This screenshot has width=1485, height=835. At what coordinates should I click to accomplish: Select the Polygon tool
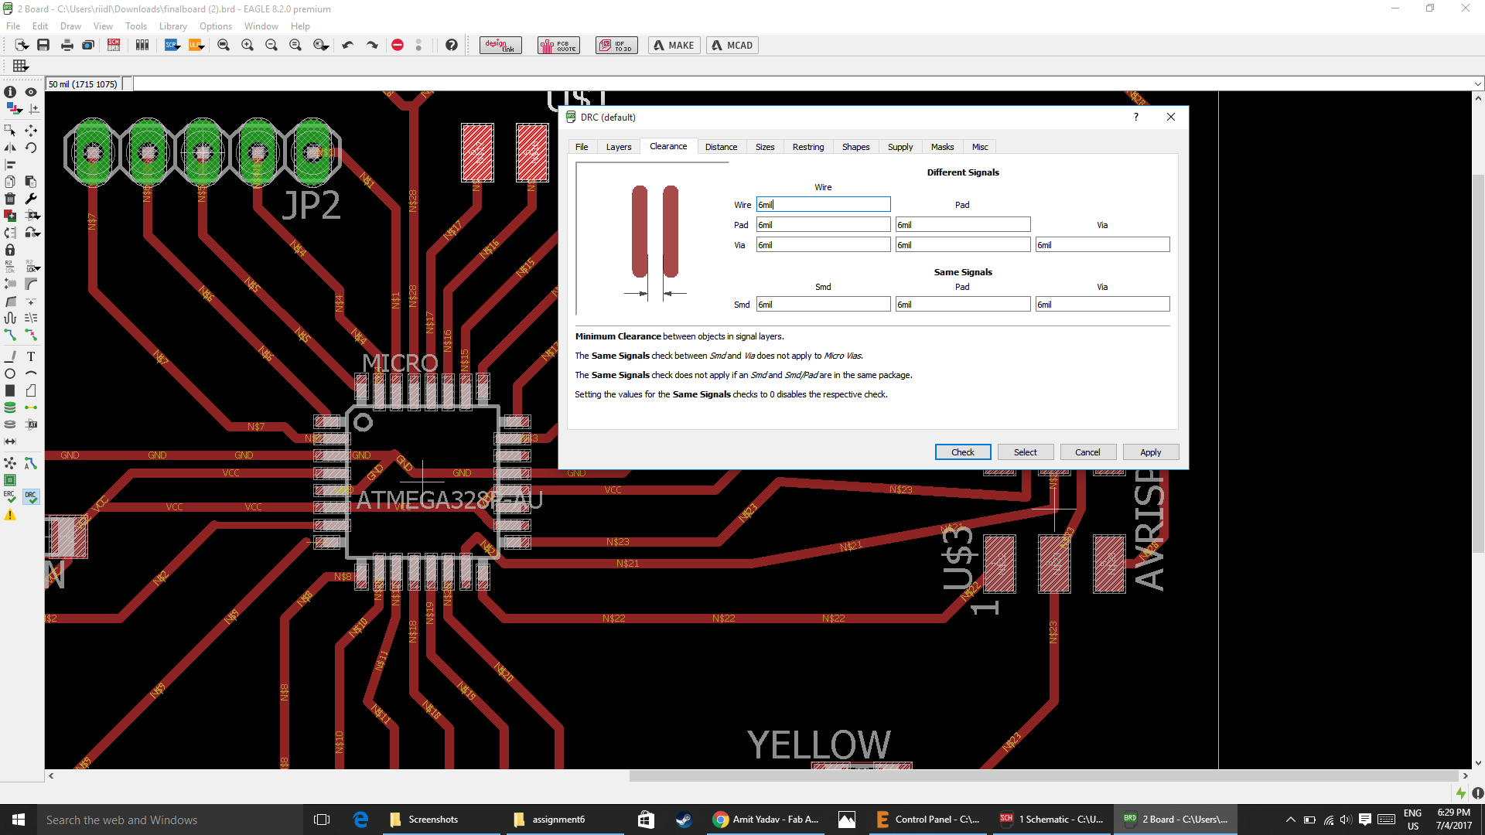pos(31,390)
